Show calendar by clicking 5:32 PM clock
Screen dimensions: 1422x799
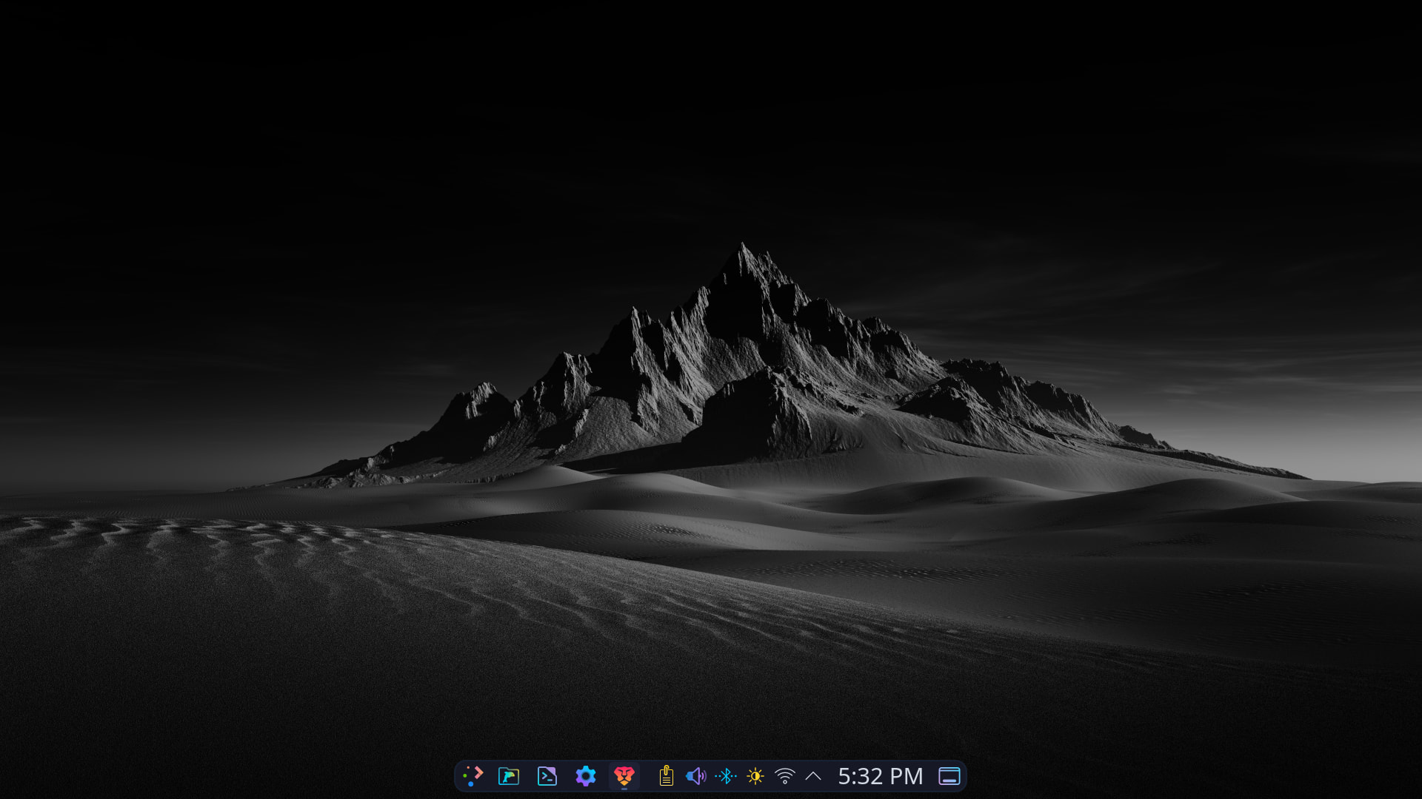click(880, 776)
